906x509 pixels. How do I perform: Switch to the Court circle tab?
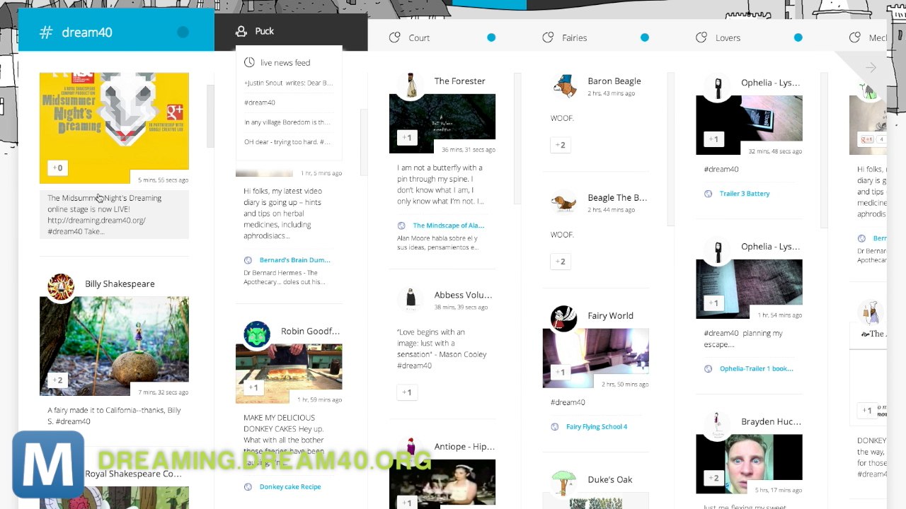click(x=445, y=37)
